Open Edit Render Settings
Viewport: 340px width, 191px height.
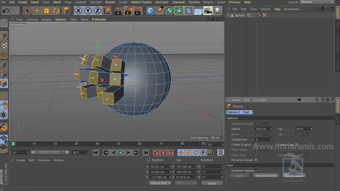(x=138, y=11)
